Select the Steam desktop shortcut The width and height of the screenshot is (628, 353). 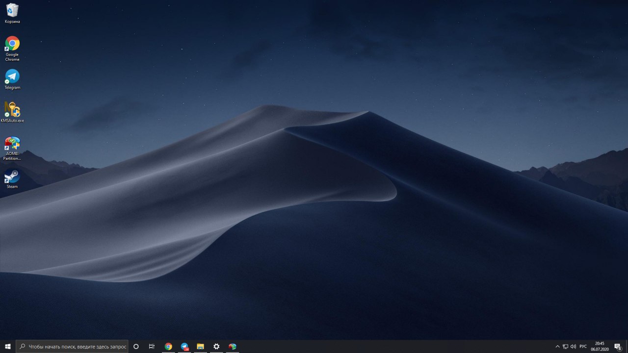click(12, 178)
